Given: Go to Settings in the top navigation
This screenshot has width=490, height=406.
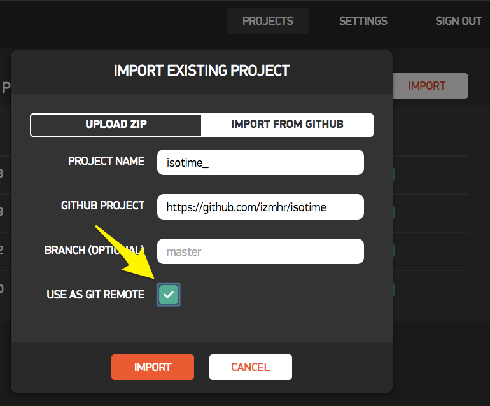Looking at the screenshot, I should tap(363, 21).
